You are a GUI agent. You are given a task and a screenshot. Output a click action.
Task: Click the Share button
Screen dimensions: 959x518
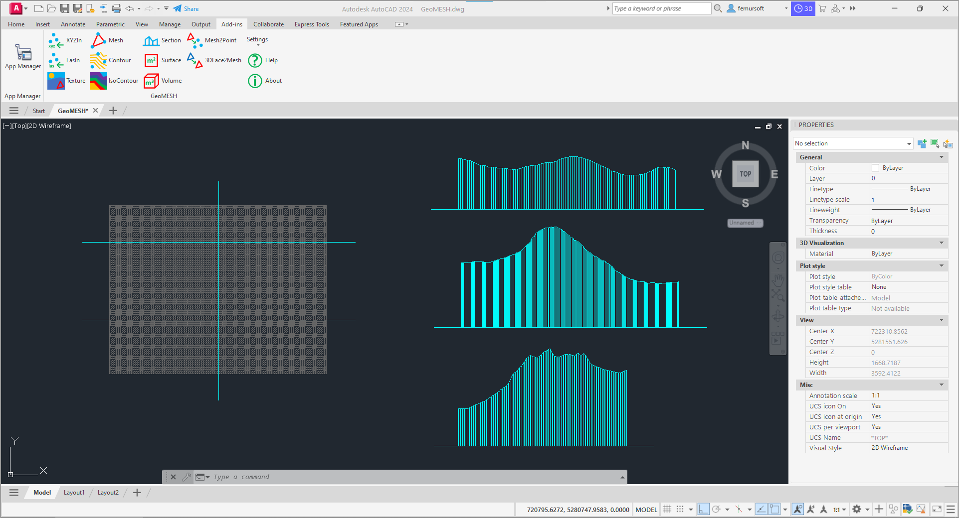click(x=186, y=8)
